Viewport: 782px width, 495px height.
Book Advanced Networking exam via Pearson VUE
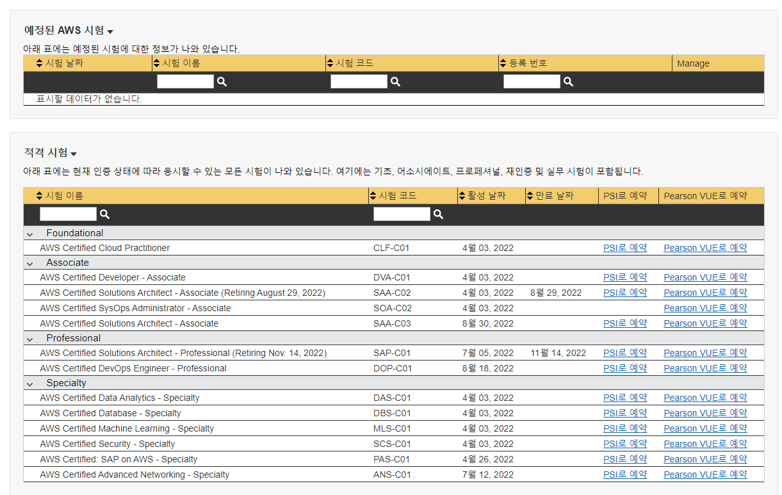(705, 475)
